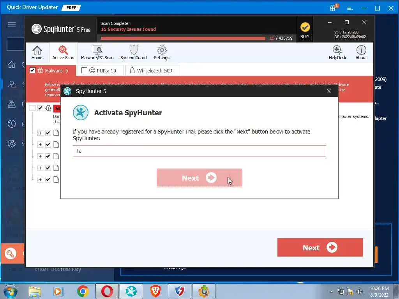Image resolution: width=399 pixels, height=299 pixels.
Task: Click the "15 / 435769" scan counter
Action: (x=281, y=38)
